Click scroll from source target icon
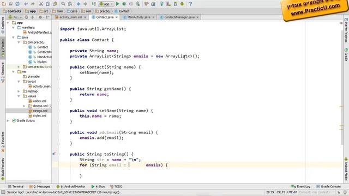This screenshot has height=196, width=349. pyautogui.click(x=26, y=17)
